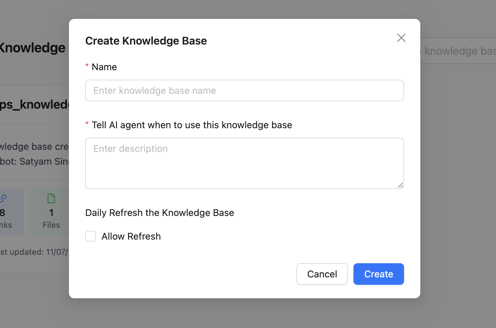
Task: Click the description textarea resize handle
Action: (400, 185)
